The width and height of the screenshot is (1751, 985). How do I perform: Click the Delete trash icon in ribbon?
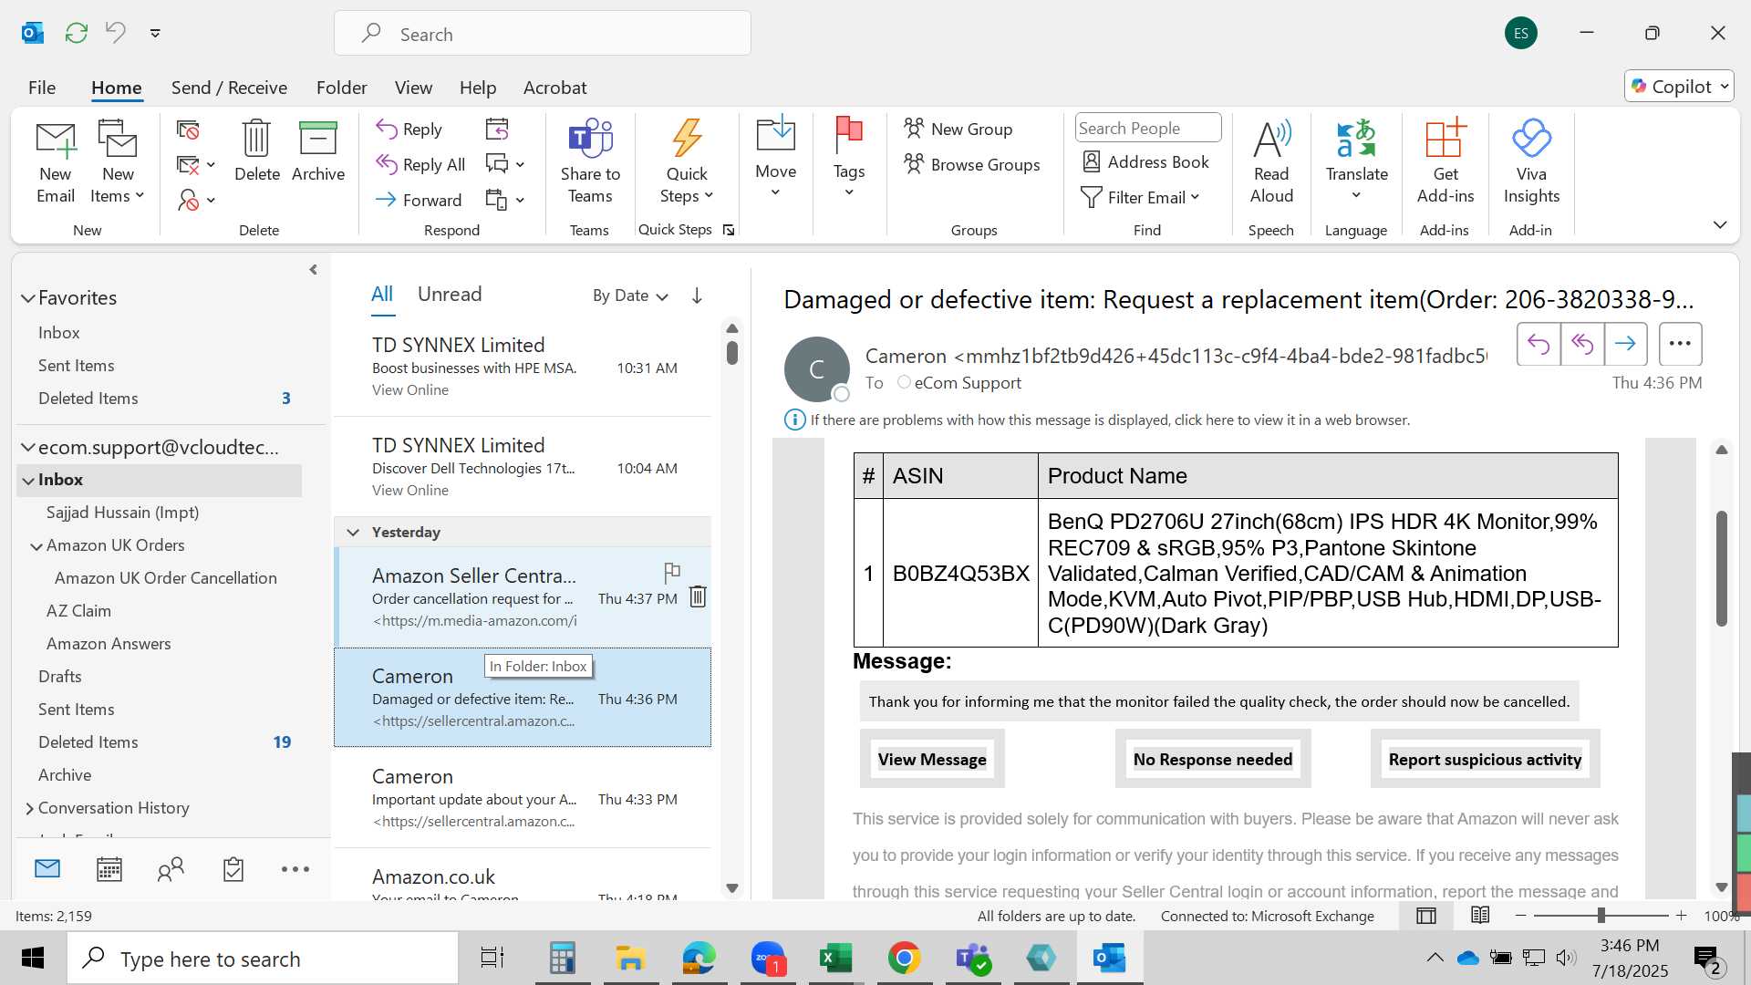[x=256, y=139]
